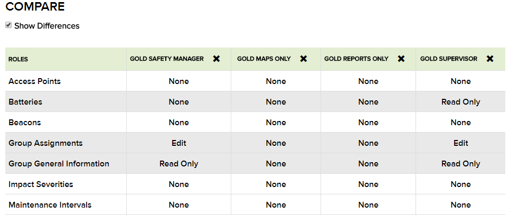Click the Show Differences label text
Screen dimensions: 509x215
46,26
